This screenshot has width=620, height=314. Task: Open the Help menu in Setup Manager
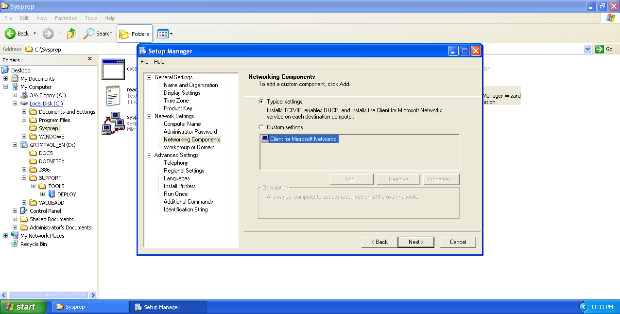[x=159, y=62]
